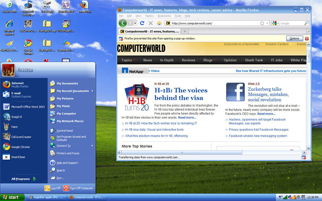Click the stop loading X icon
This screenshot has width=322, height=201.
pyautogui.click(x=151, y=23)
